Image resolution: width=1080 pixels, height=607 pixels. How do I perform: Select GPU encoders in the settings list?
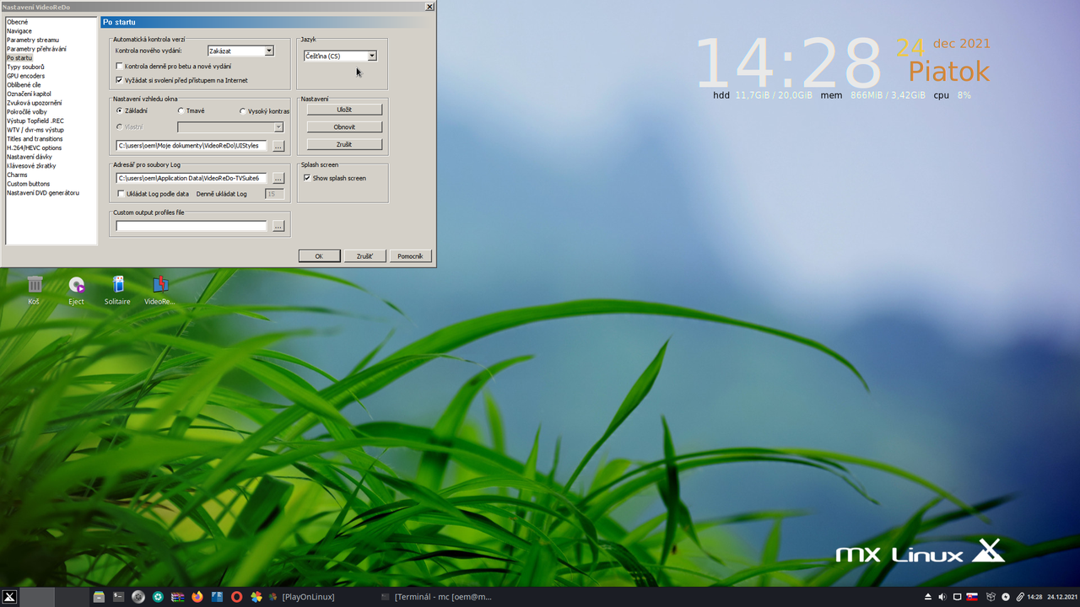(x=26, y=76)
